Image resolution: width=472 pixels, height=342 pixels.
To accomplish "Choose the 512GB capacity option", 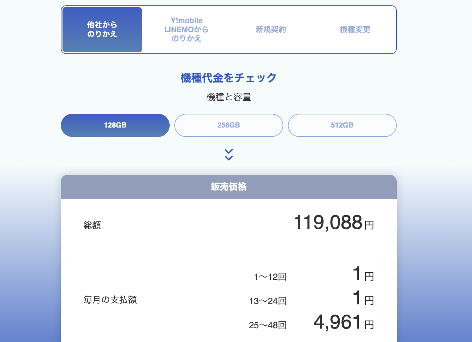I will (342, 125).
